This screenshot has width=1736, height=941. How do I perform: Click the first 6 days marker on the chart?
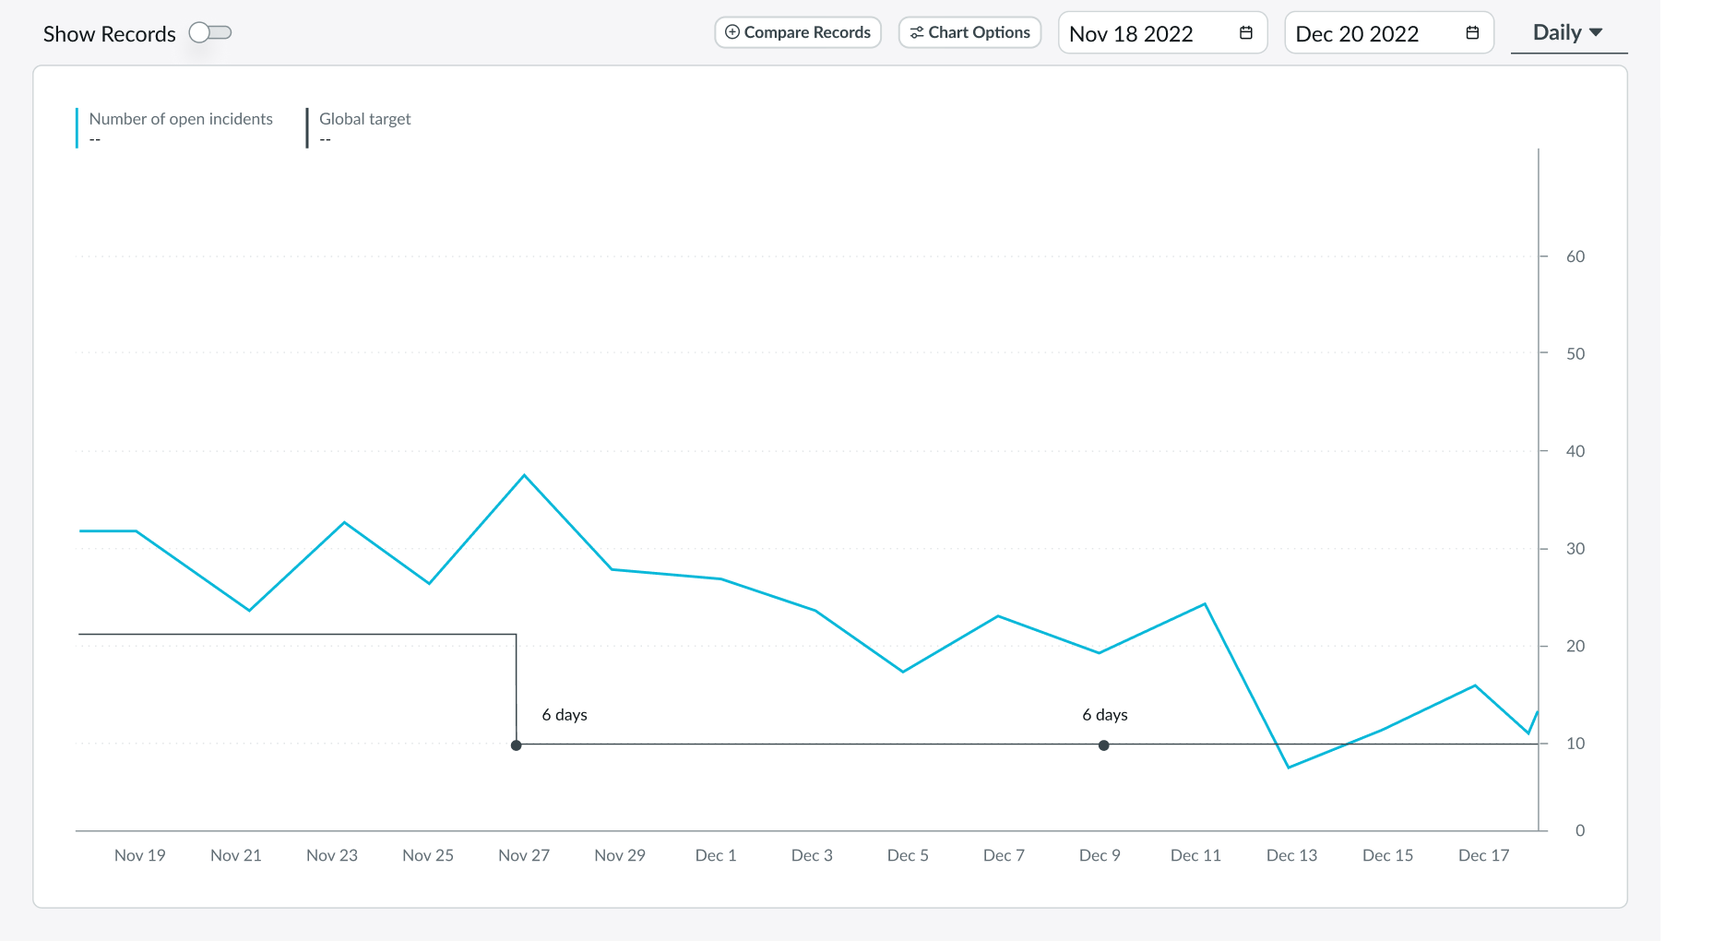(x=516, y=744)
